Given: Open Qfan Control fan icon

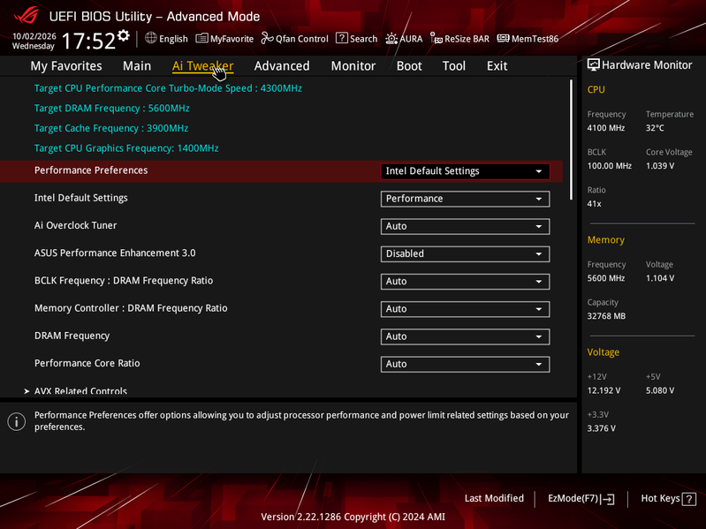Looking at the screenshot, I should coord(268,39).
